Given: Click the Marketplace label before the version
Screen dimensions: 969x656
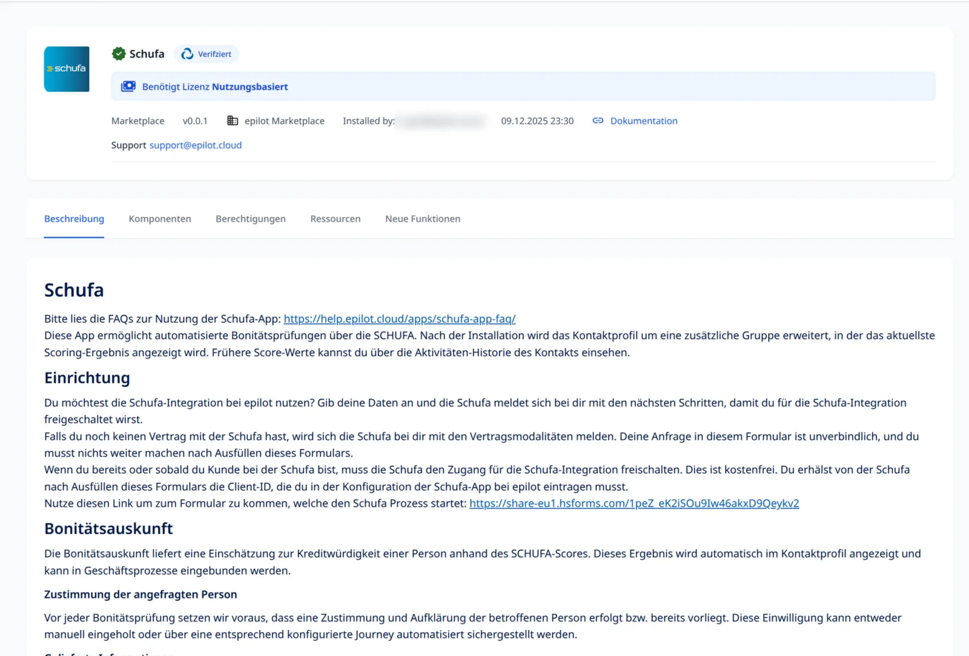Looking at the screenshot, I should [138, 121].
